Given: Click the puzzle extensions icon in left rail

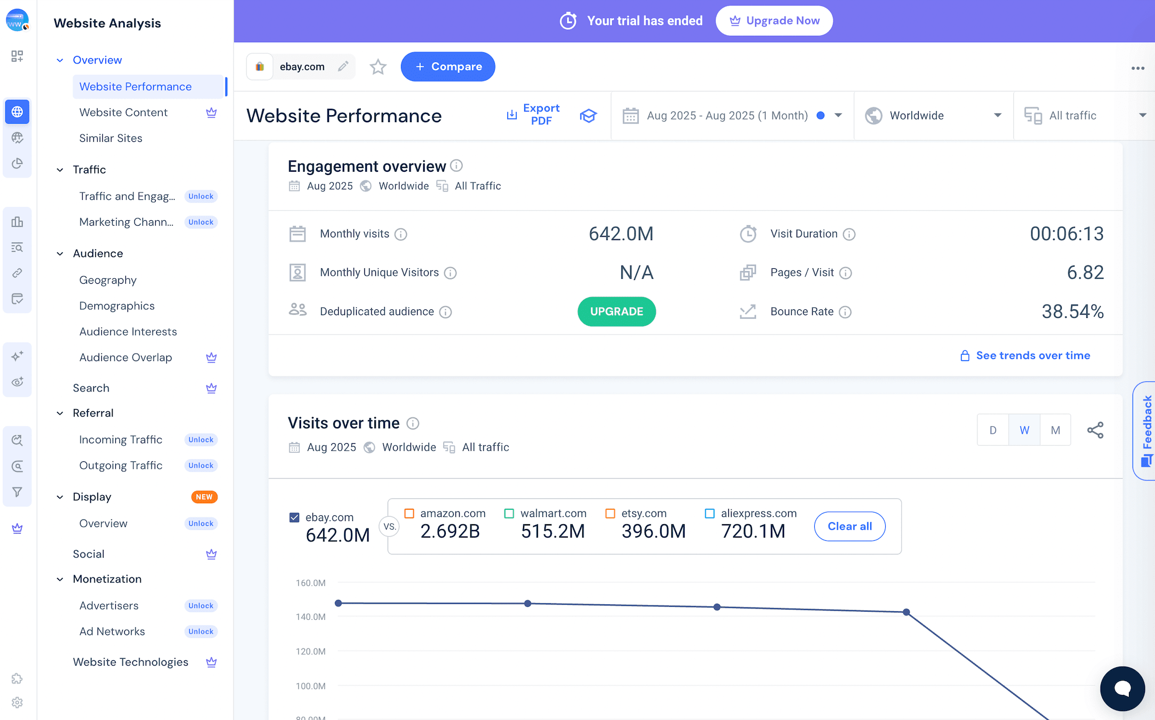Looking at the screenshot, I should coord(17,678).
